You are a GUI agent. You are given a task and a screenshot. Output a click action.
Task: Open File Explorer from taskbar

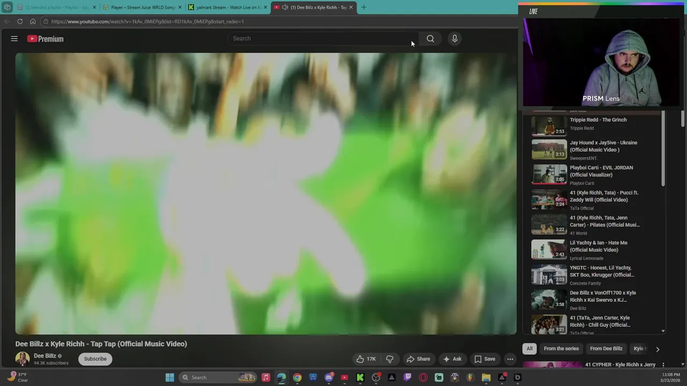point(486,377)
